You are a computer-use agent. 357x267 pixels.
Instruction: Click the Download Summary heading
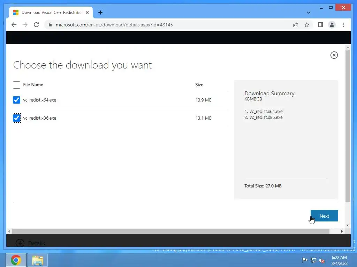270,93
